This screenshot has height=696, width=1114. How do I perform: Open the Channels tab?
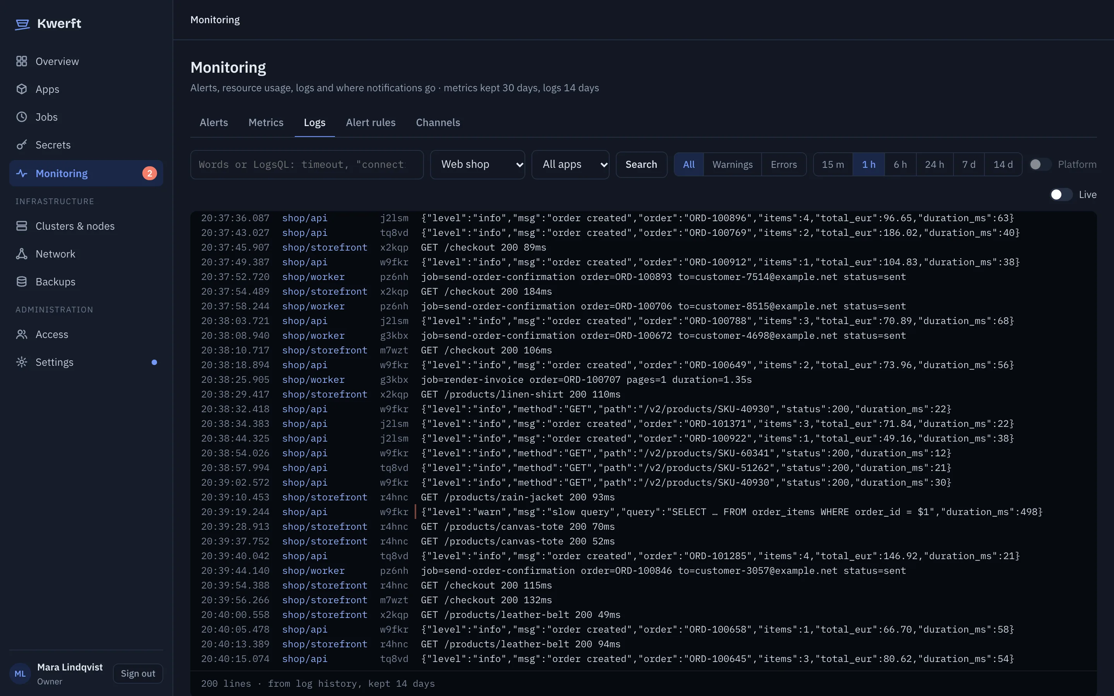pyautogui.click(x=438, y=123)
